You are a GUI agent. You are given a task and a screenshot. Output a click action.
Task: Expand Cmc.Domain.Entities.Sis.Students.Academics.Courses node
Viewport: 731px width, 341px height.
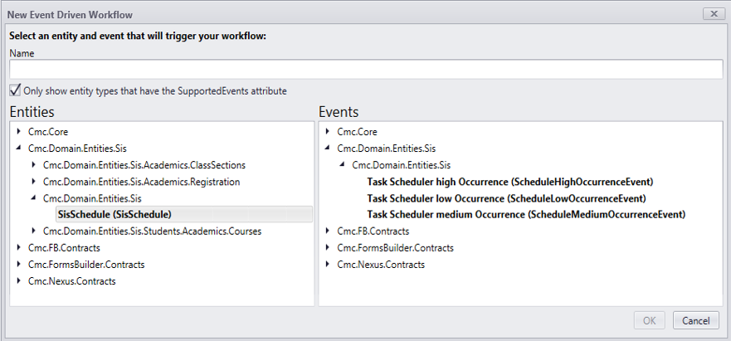point(34,231)
